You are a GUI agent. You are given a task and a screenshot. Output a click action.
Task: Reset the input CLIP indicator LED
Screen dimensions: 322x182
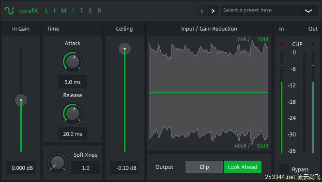pos(281,44)
